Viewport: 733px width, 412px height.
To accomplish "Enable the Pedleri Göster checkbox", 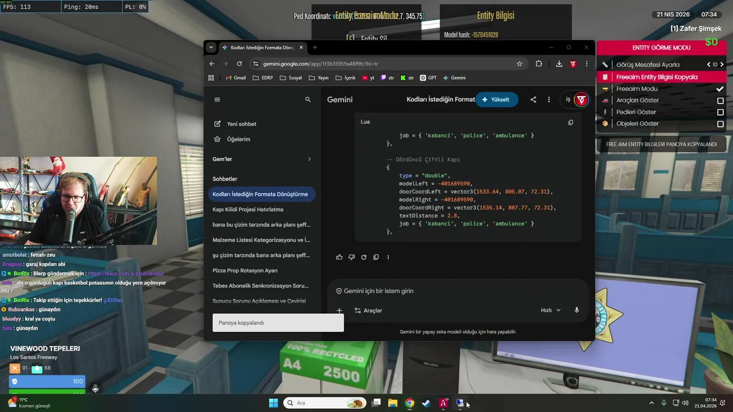I will [720, 112].
